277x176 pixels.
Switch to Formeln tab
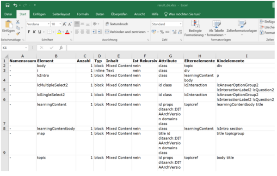point(83,14)
